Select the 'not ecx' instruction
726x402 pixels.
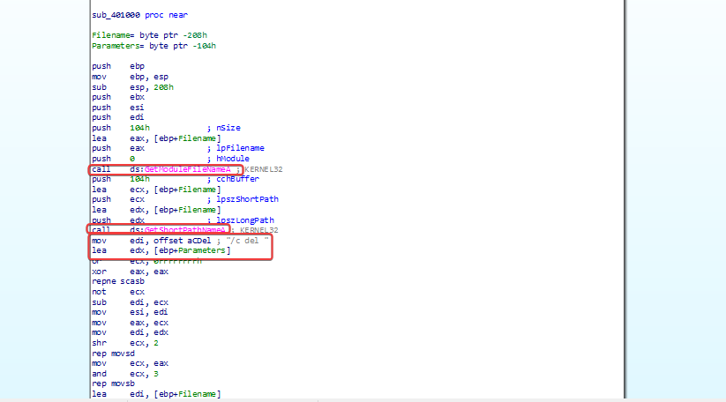(x=118, y=292)
